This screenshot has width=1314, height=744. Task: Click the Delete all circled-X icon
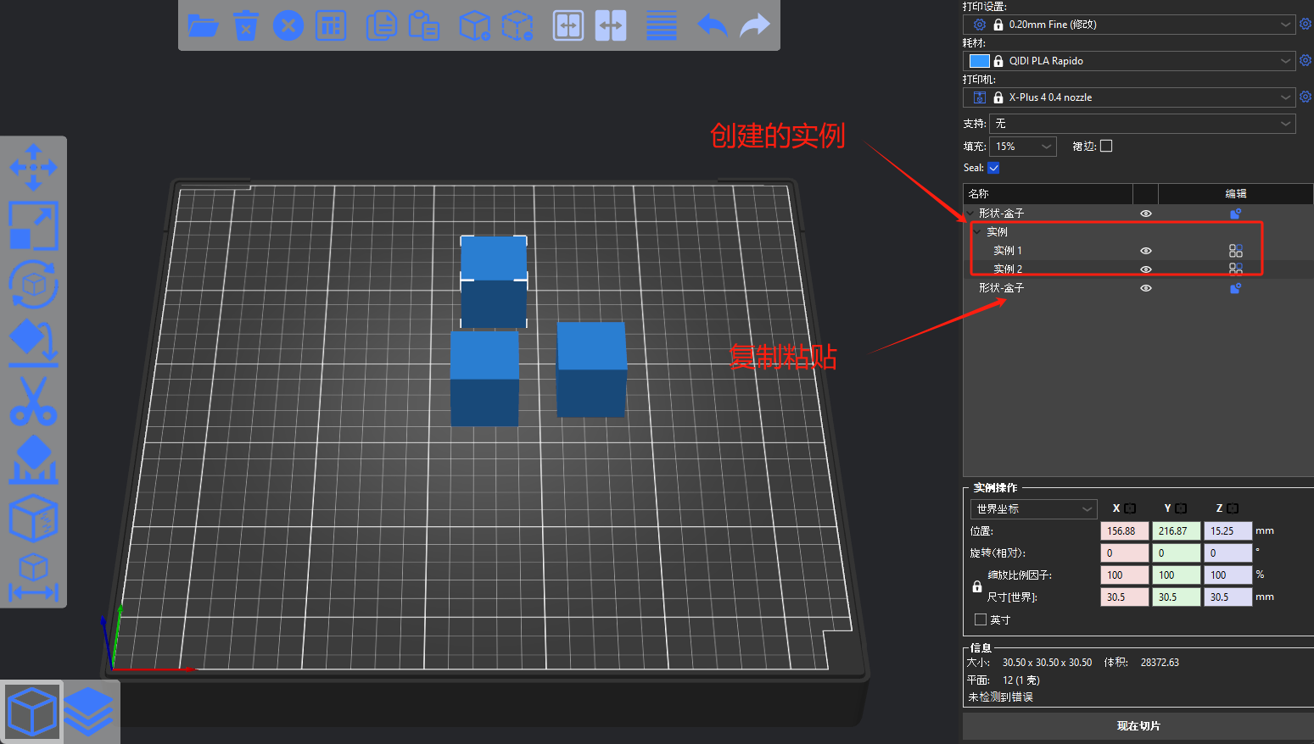tap(288, 25)
